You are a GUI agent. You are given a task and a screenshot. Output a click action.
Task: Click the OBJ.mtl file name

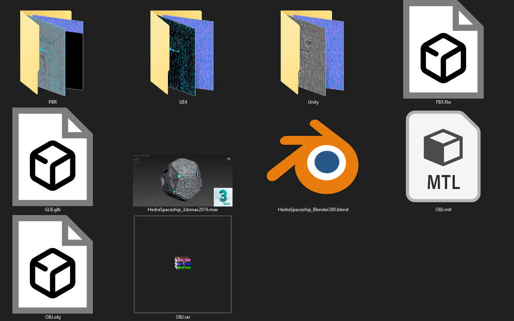click(x=443, y=210)
